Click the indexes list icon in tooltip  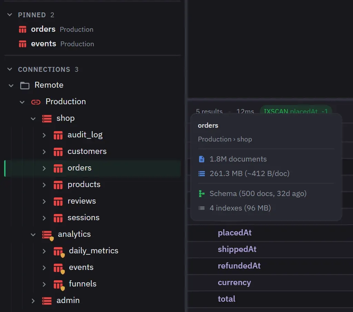pyautogui.click(x=202, y=208)
